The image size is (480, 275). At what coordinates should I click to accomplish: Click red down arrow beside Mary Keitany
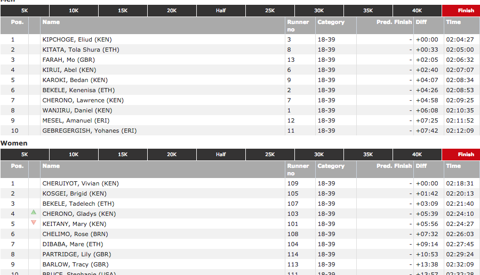point(34,222)
